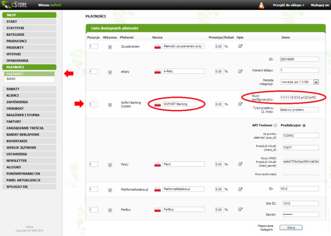Click position field for Sofort Banking row

[x=94, y=104]
